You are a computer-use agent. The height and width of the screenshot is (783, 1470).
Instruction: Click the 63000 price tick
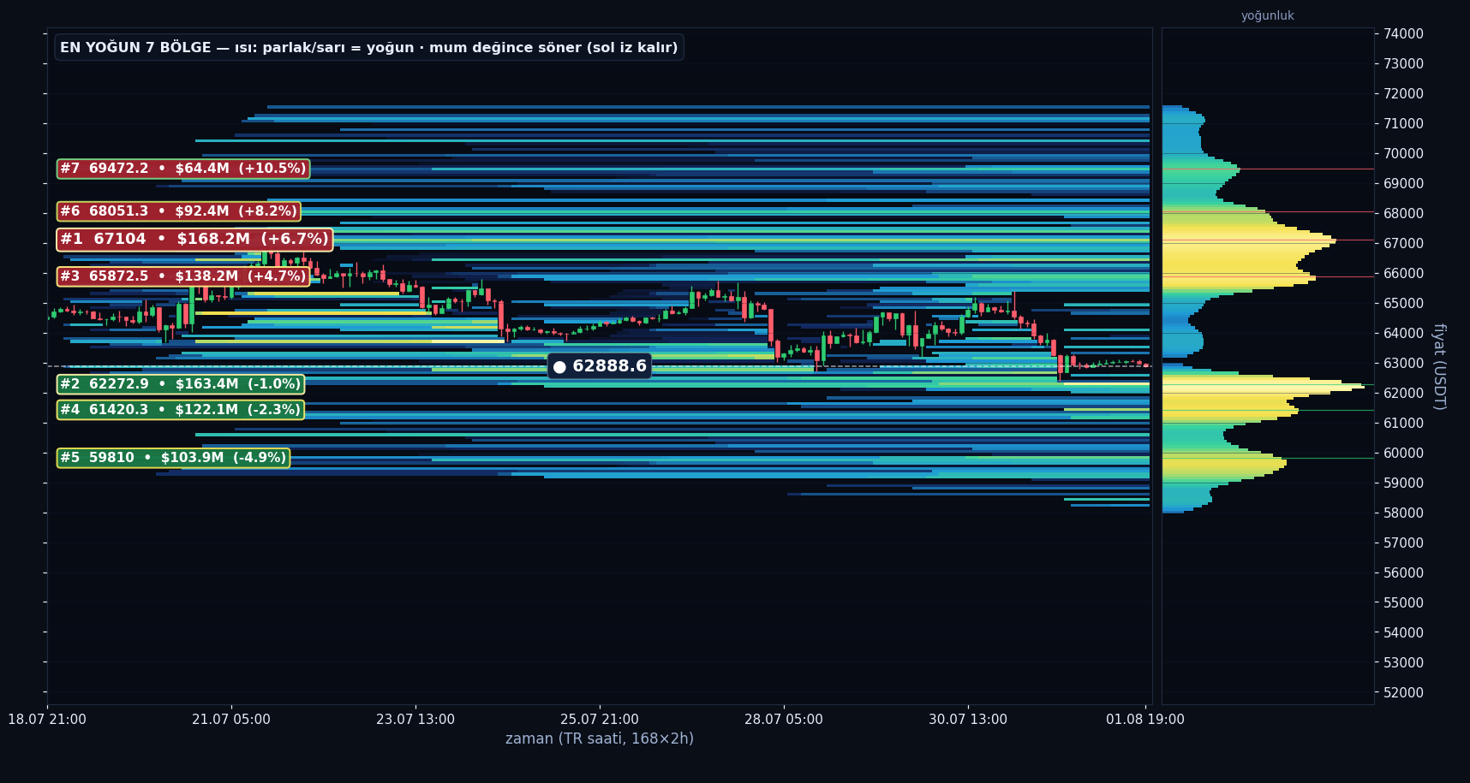[x=1403, y=364]
